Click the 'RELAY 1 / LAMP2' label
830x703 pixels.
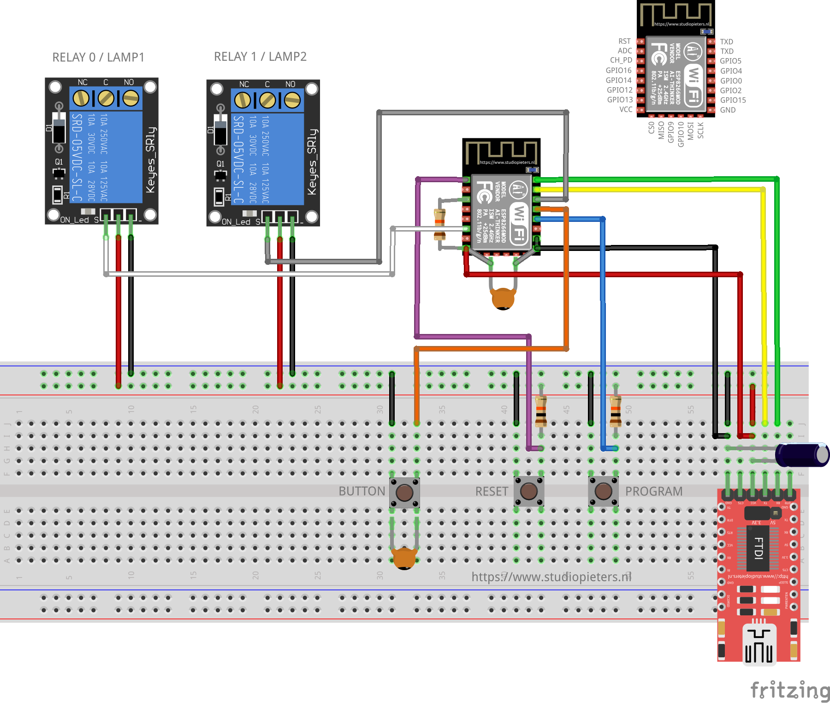pyautogui.click(x=260, y=57)
